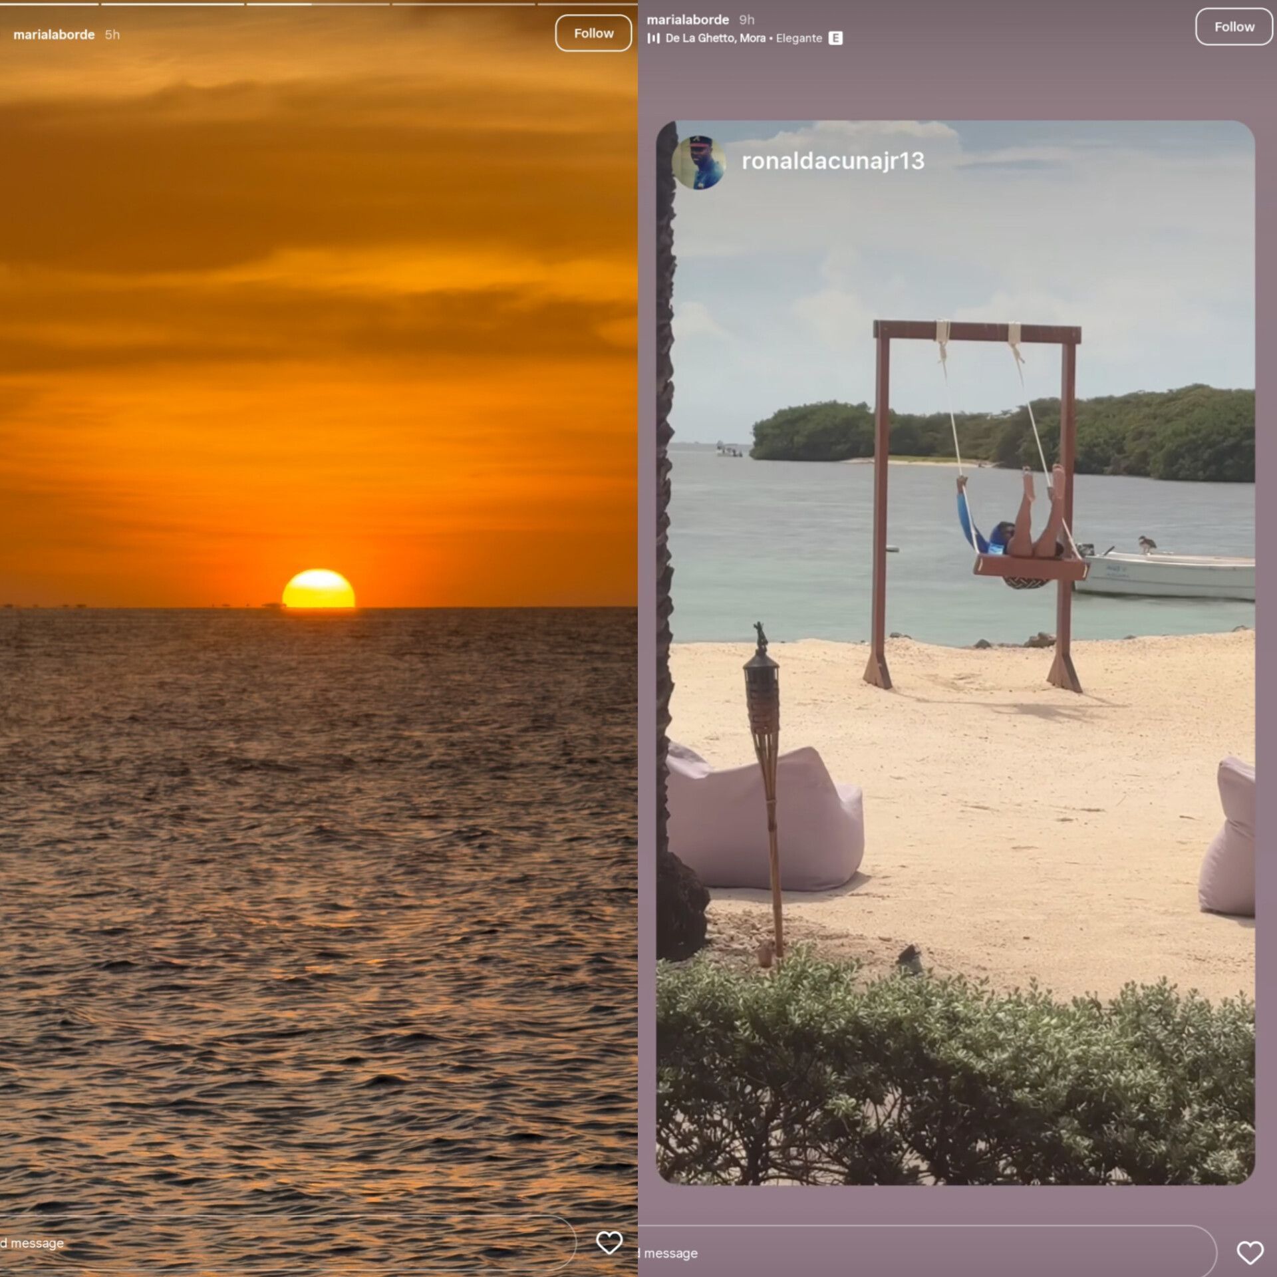Click the partially filled third progress segment
The height and width of the screenshot is (1277, 1277).
tap(318, 4)
